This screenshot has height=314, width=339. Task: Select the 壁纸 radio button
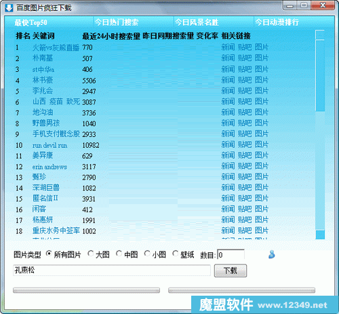point(175,254)
